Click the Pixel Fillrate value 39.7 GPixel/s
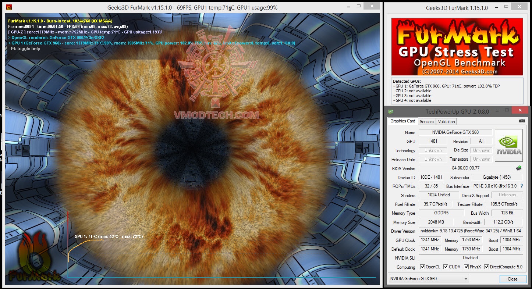Viewport: 532px width, 289px height. [436, 204]
